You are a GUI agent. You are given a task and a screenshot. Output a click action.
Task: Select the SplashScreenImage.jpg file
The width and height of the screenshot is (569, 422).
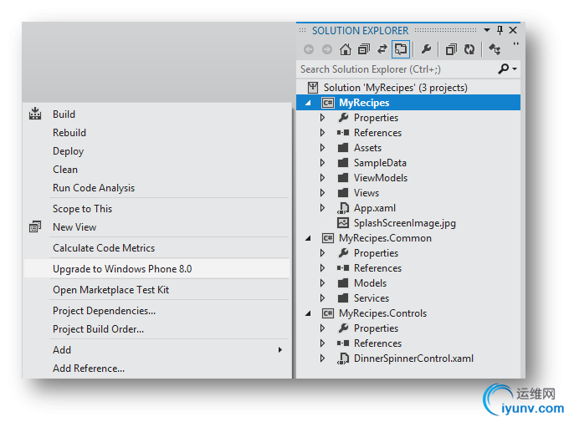coord(405,223)
